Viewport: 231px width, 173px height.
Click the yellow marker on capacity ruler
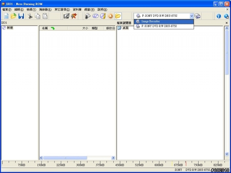172,164
